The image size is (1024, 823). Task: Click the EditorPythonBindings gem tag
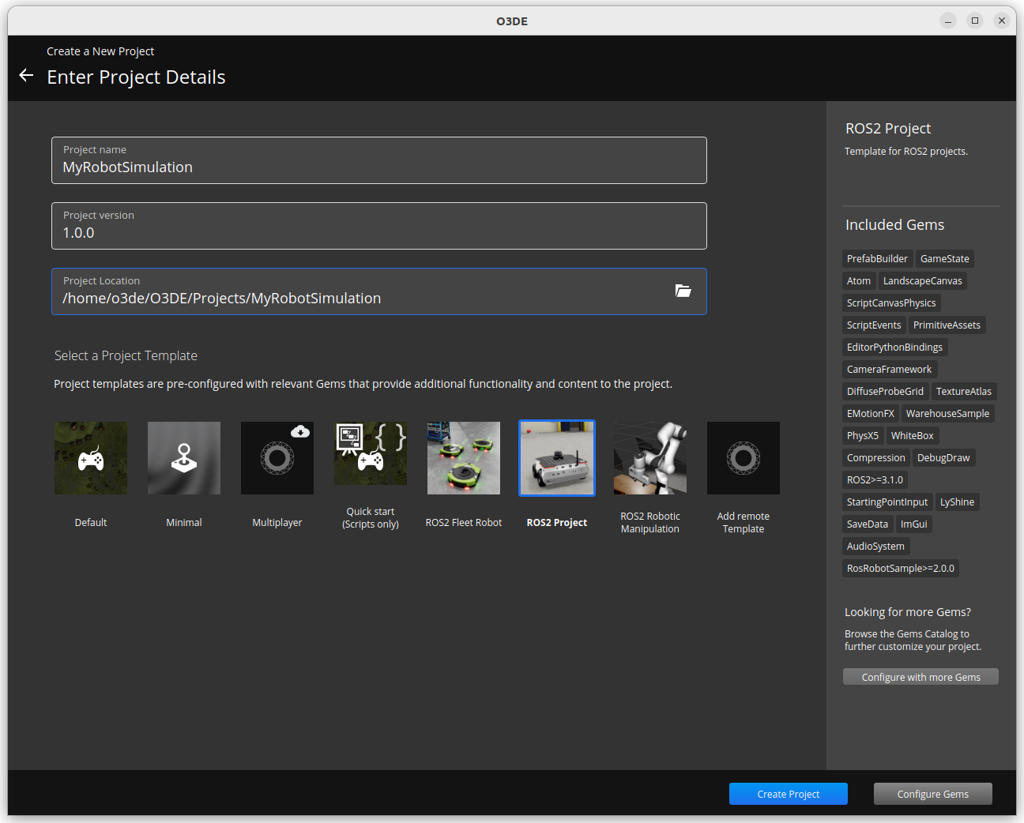click(x=894, y=347)
